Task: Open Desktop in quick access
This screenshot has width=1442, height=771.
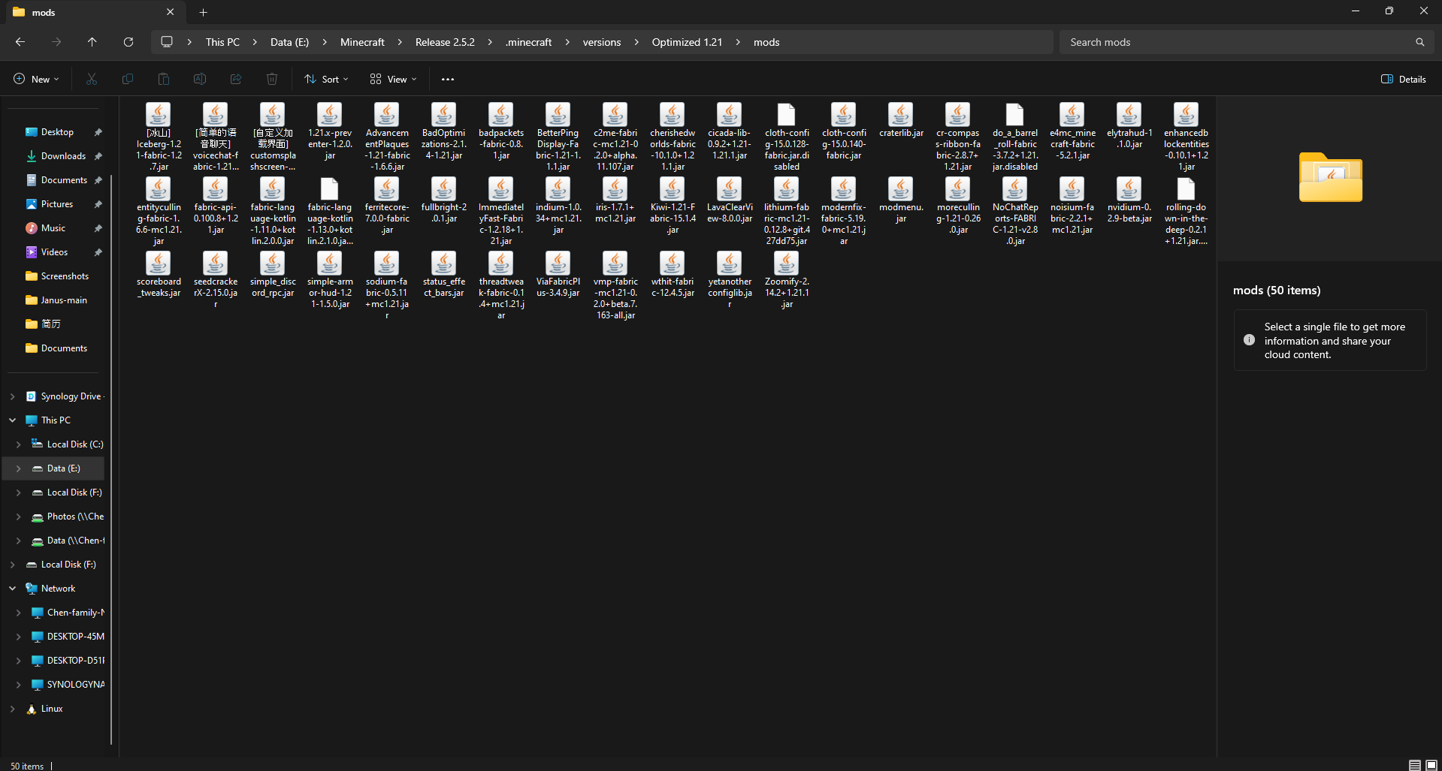Action: 57,132
